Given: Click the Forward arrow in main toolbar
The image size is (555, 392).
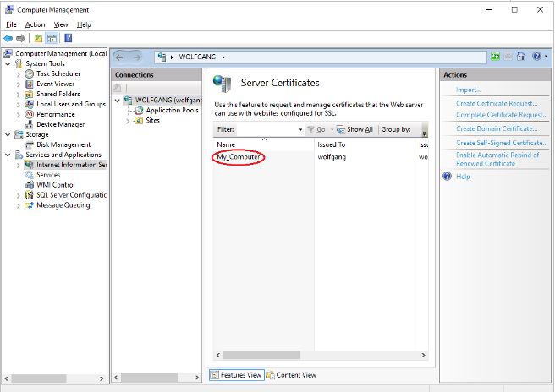Looking at the screenshot, I should [20, 38].
